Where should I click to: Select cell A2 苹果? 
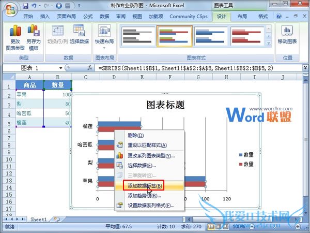[x=29, y=95]
